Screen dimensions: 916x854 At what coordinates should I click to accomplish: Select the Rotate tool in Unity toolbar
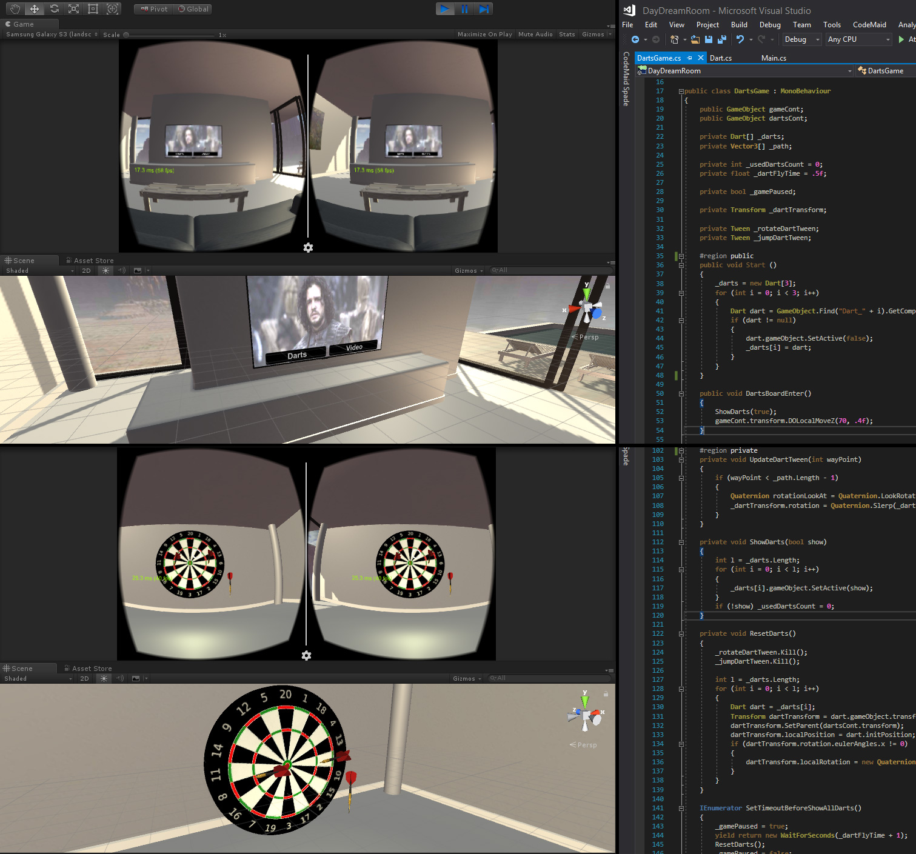tap(54, 8)
